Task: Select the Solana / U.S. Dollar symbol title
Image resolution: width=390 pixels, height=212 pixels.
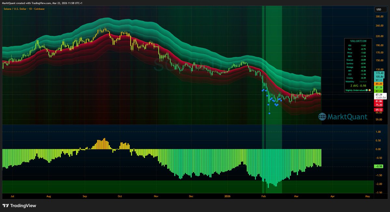Action: pyautogui.click(x=15, y=9)
